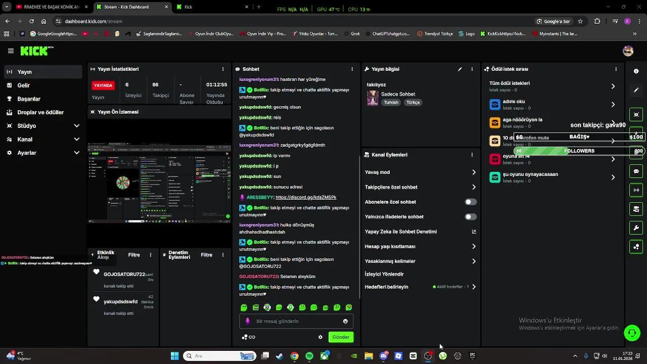Click the Turkish tag
The height and width of the screenshot is (364, 647).
(x=391, y=102)
